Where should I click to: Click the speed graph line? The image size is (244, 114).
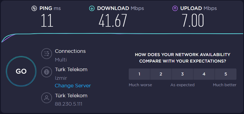point(122,34)
